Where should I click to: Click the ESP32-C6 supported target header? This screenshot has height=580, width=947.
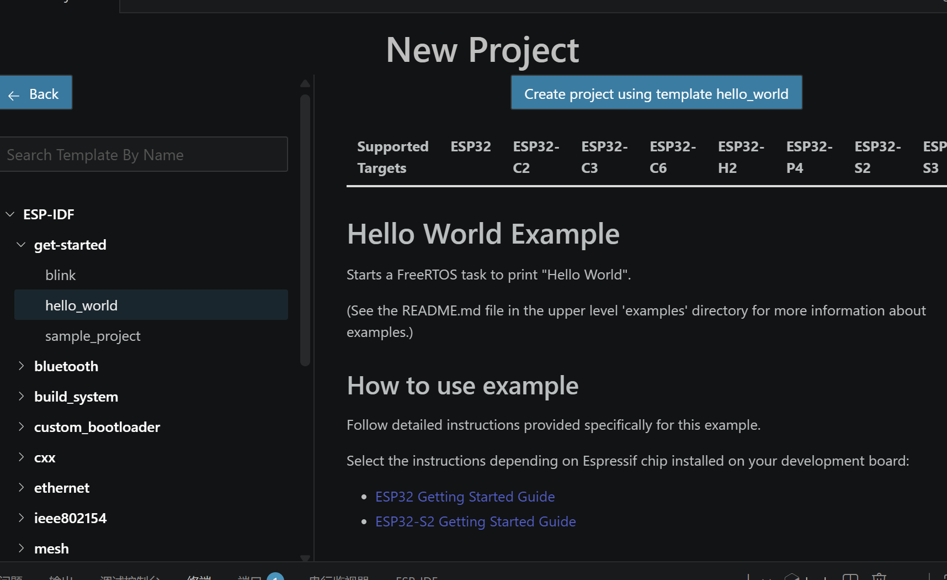(673, 157)
